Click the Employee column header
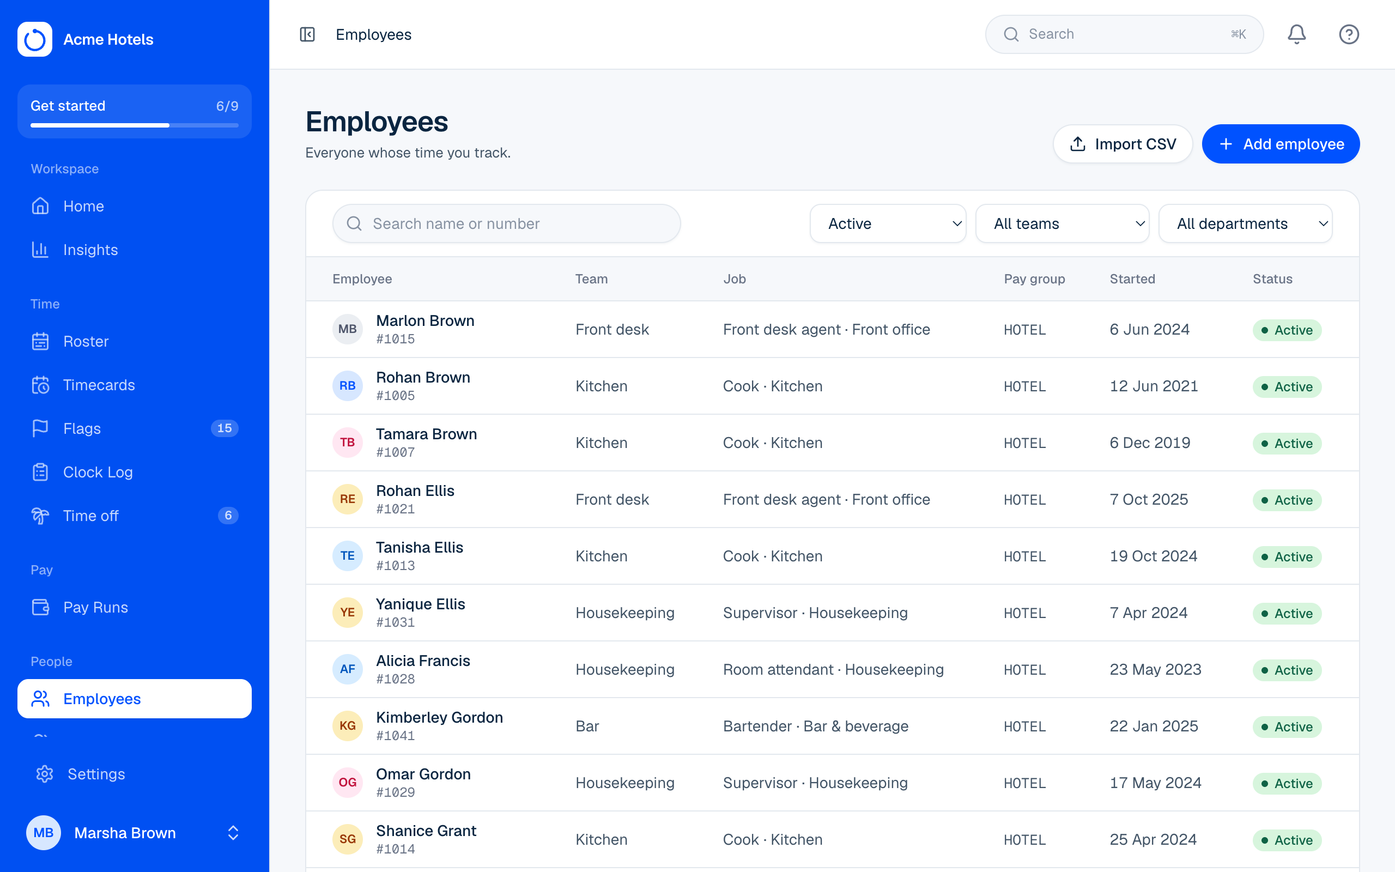Viewport: 1395px width, 872px height. [362, 279]
